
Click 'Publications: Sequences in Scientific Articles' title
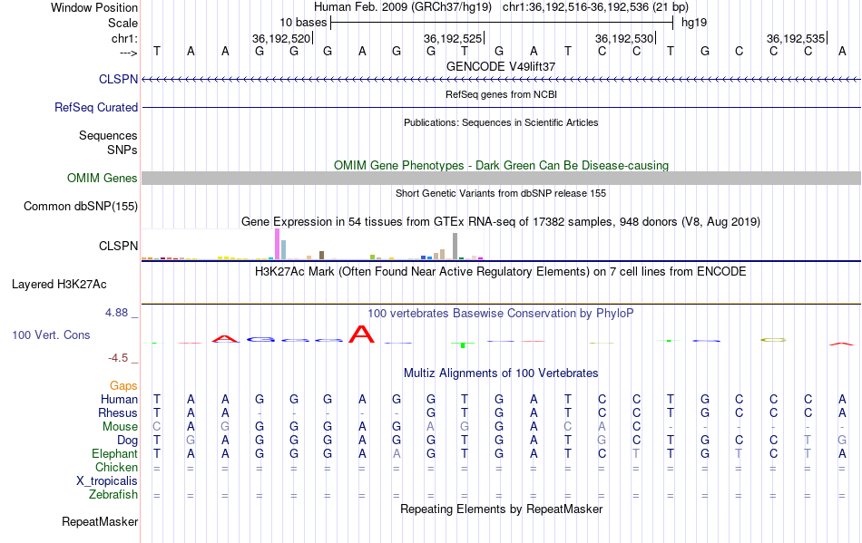pyautogui.click(x=501, y=122)
